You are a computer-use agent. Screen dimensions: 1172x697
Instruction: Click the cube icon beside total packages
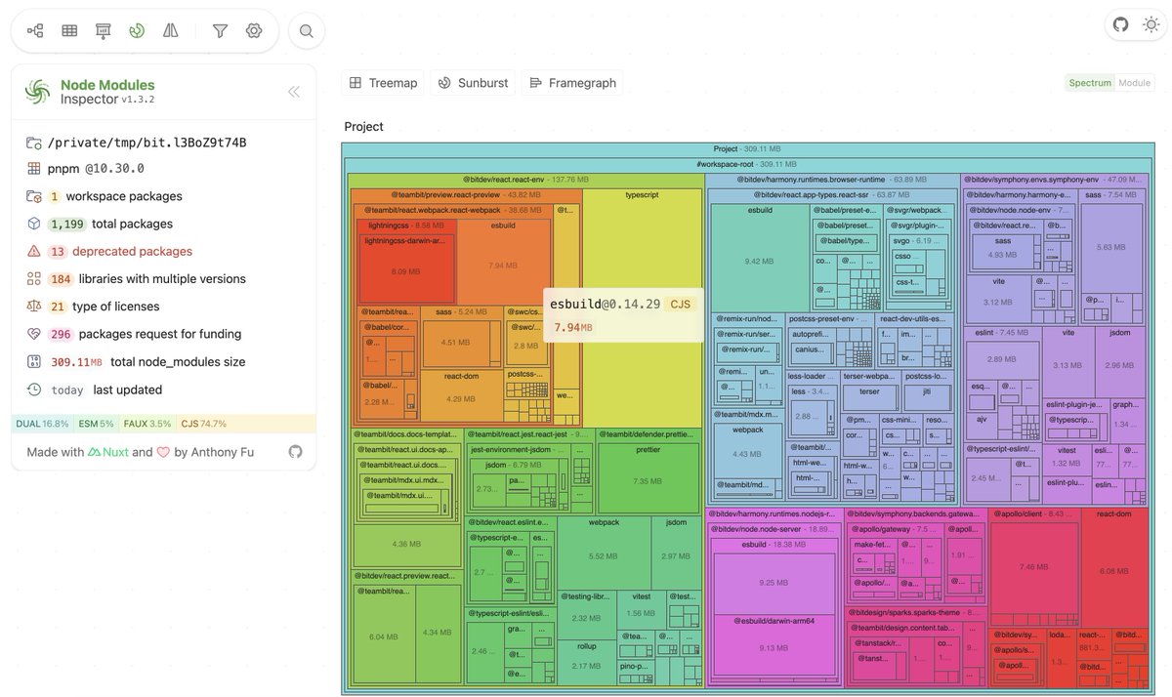pos(34,224)
